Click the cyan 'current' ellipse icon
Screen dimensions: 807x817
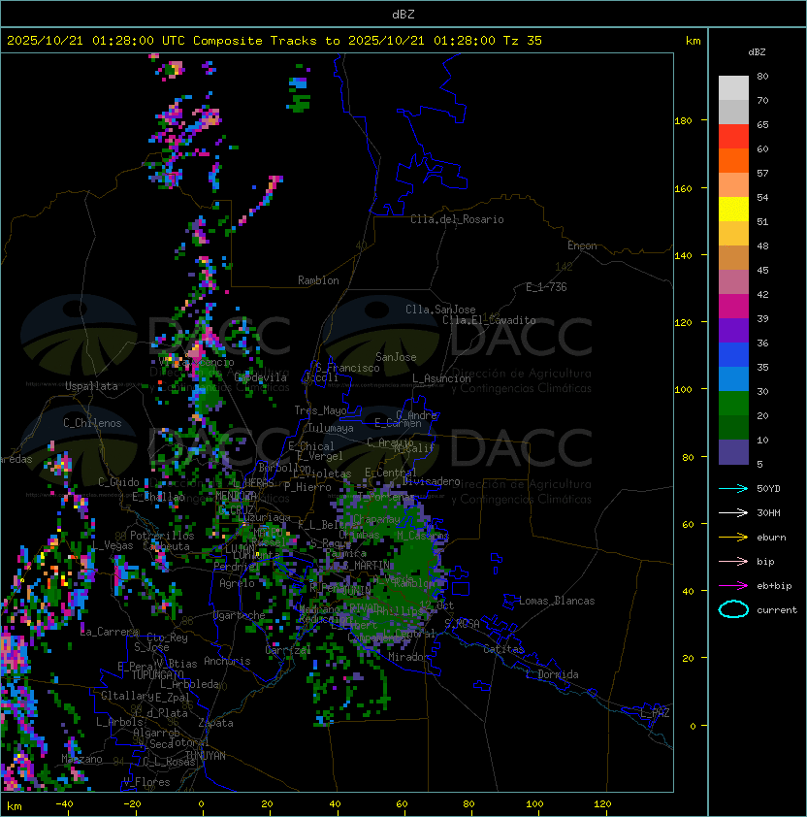[733, 609]
